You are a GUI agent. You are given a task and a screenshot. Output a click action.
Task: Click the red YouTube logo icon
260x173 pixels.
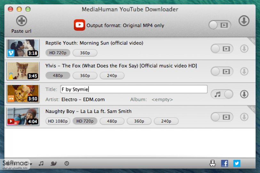pos(79,25)
